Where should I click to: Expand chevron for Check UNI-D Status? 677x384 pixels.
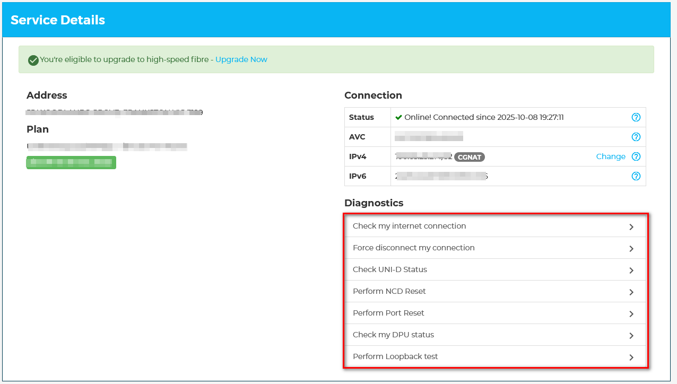(631, 270)
